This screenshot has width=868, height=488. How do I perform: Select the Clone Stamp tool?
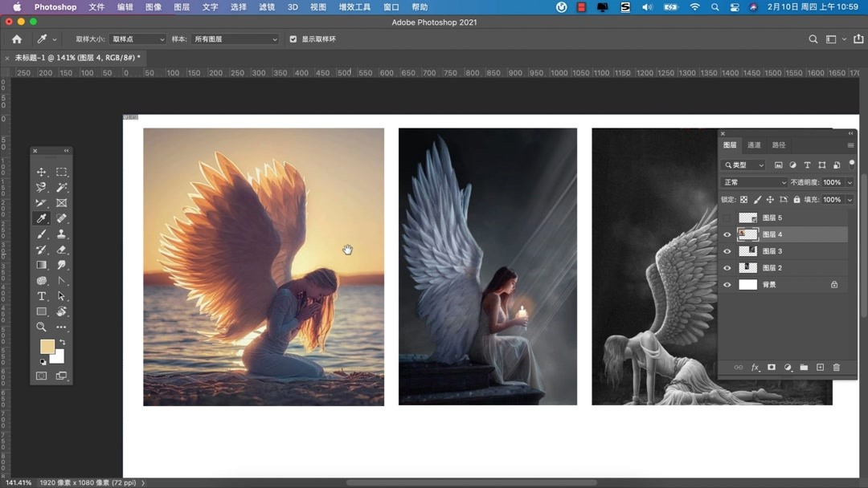[61, 234]
